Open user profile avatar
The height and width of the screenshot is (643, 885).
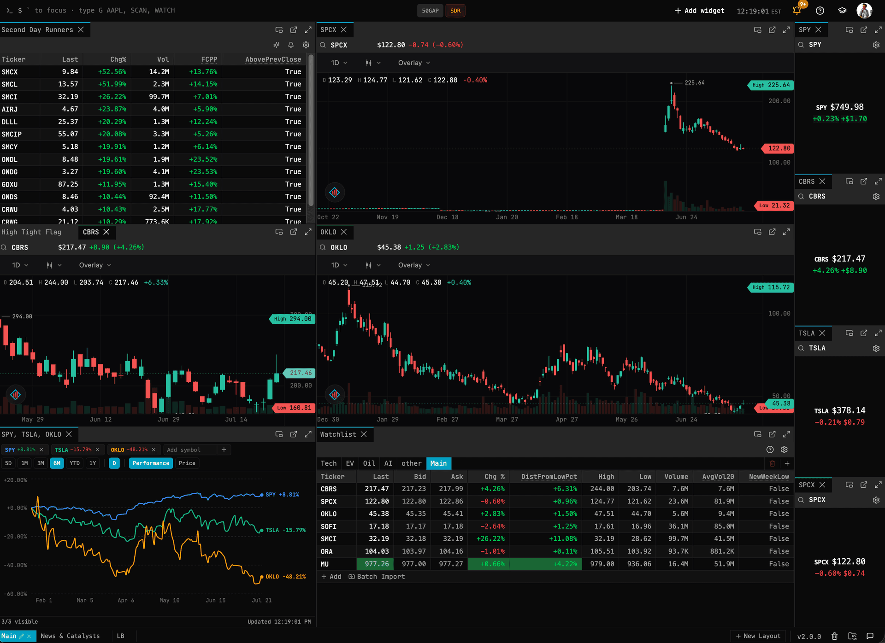(864, 11)
